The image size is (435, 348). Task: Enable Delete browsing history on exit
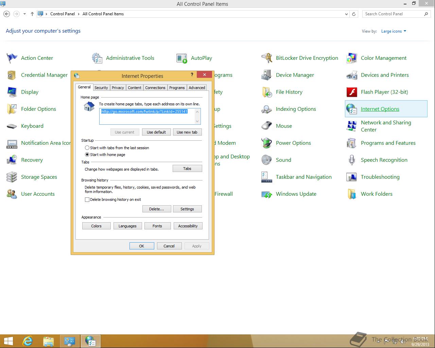click(x=87, y=200)
